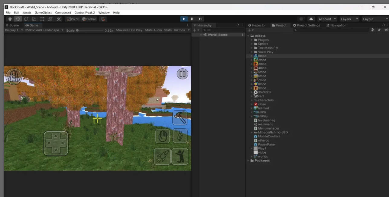
Task: Select the combined Transform tool
Action: 50,19
